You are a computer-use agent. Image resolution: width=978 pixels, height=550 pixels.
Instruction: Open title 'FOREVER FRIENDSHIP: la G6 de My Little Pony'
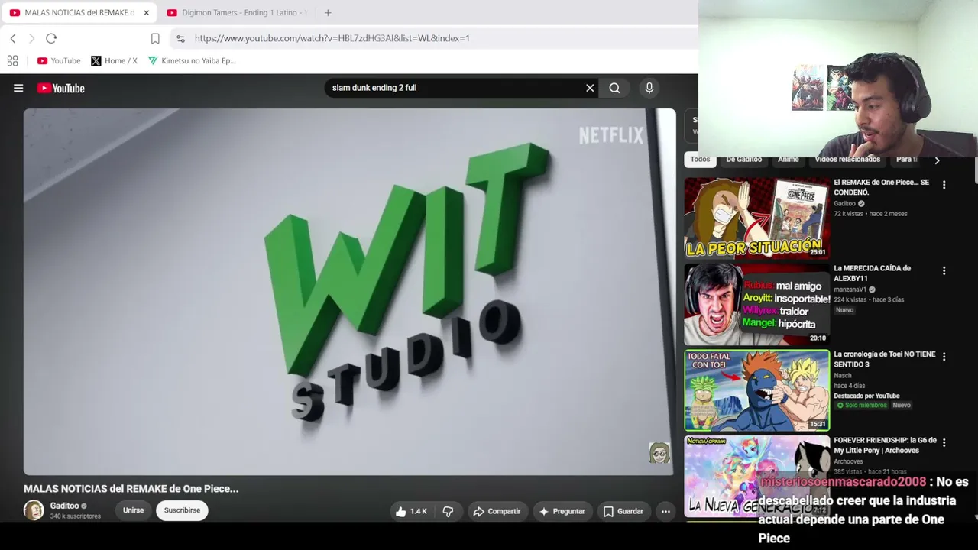pos(885,445)
